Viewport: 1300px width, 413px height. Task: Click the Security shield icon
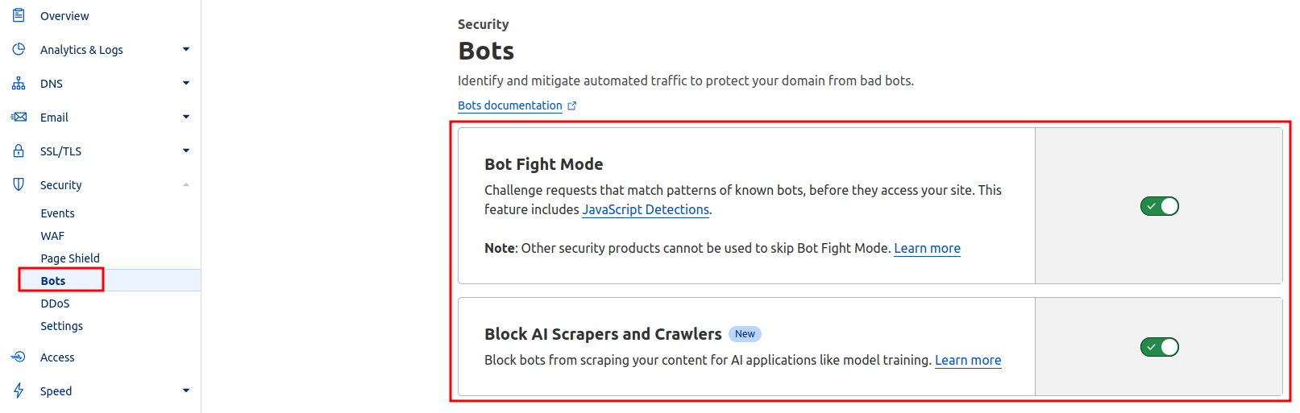19,184
